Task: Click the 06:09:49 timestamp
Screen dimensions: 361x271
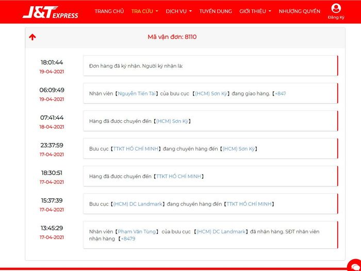Action: pos(52,90)
